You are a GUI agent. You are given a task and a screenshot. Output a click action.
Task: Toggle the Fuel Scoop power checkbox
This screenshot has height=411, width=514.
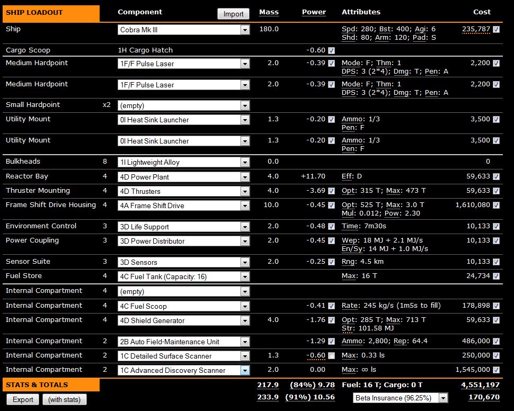[x=331, y=306]
